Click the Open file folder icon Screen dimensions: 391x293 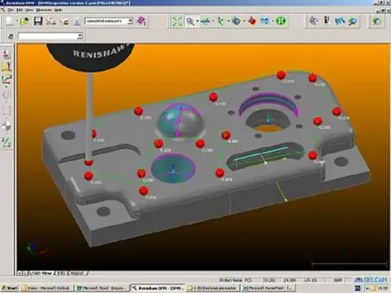click(x=25, y=21)
